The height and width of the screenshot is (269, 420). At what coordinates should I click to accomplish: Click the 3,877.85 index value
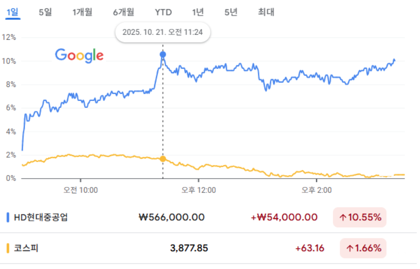[x=189, y=248]
